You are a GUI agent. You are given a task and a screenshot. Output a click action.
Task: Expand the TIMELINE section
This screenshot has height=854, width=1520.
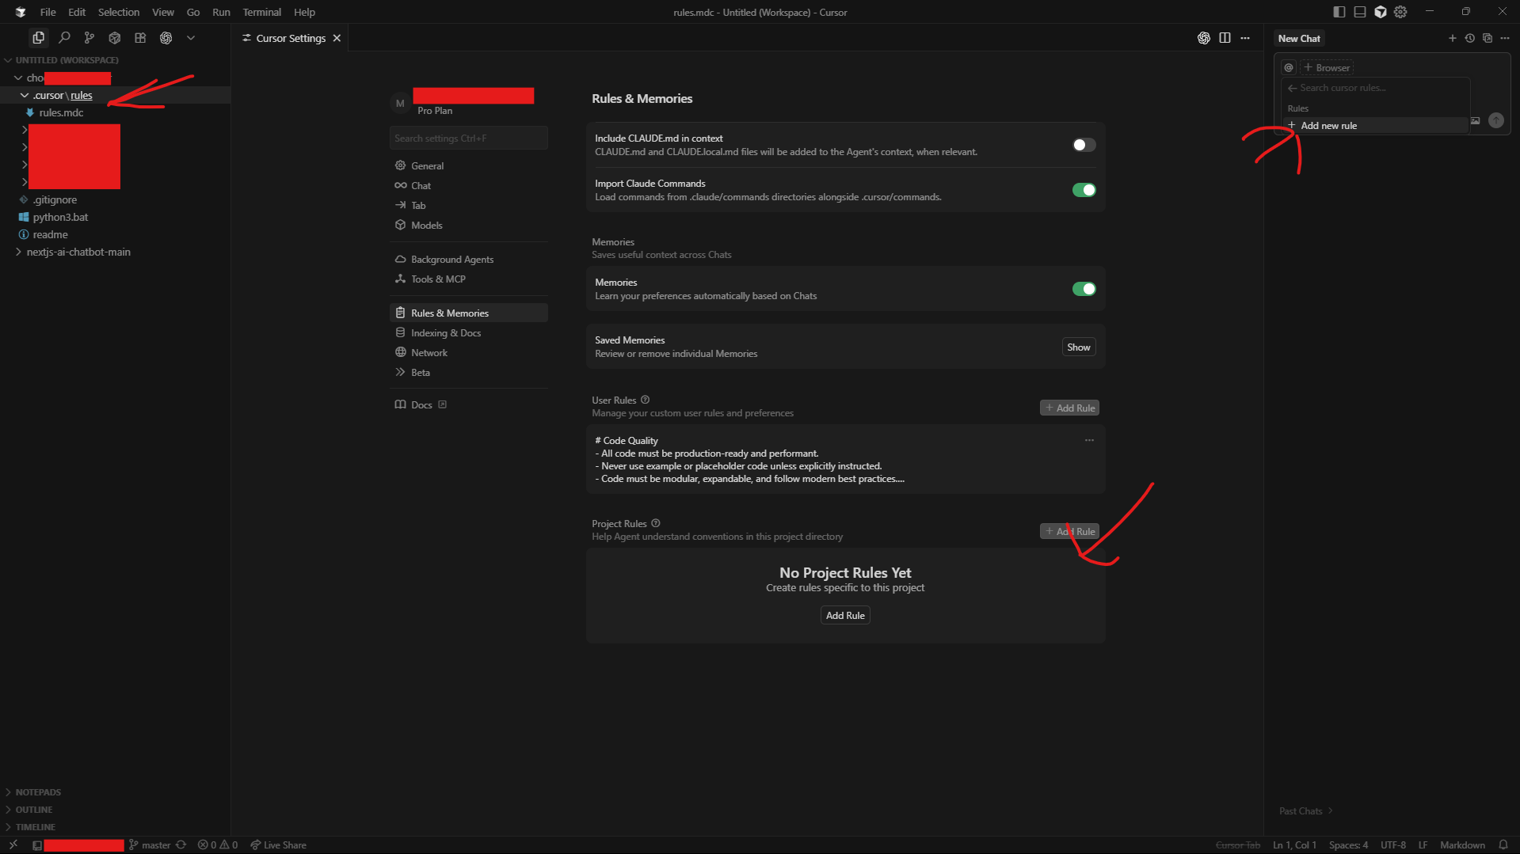click(36, 827)
